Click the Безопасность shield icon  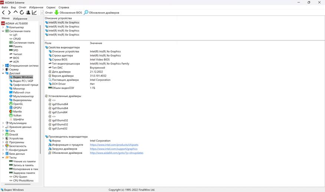coord(7,146)
